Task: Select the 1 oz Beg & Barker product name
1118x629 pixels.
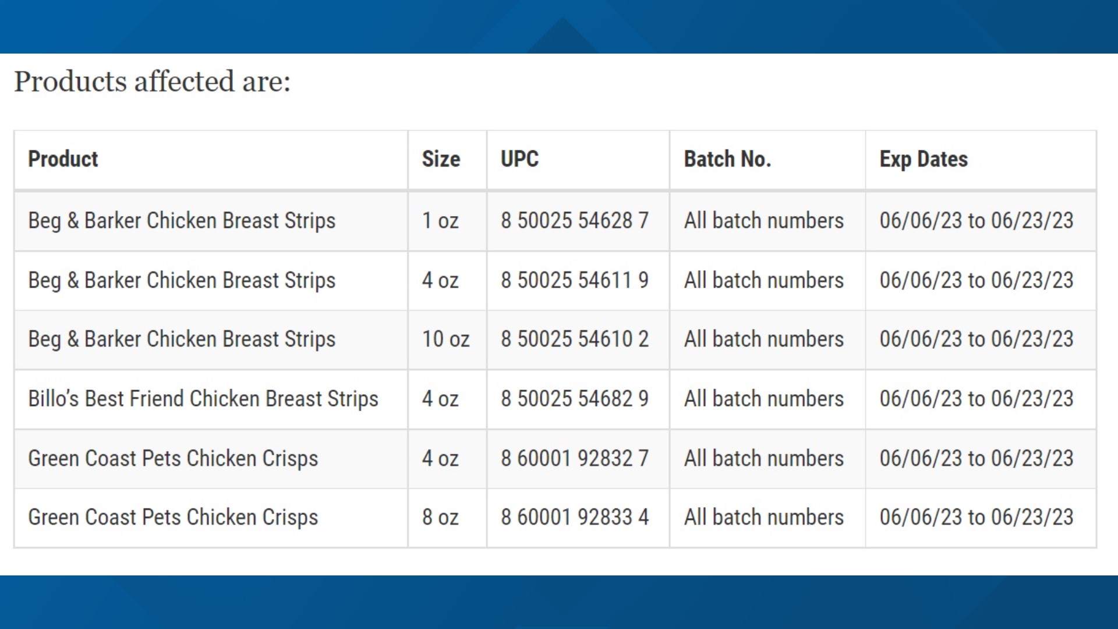Action: point(182,221)
